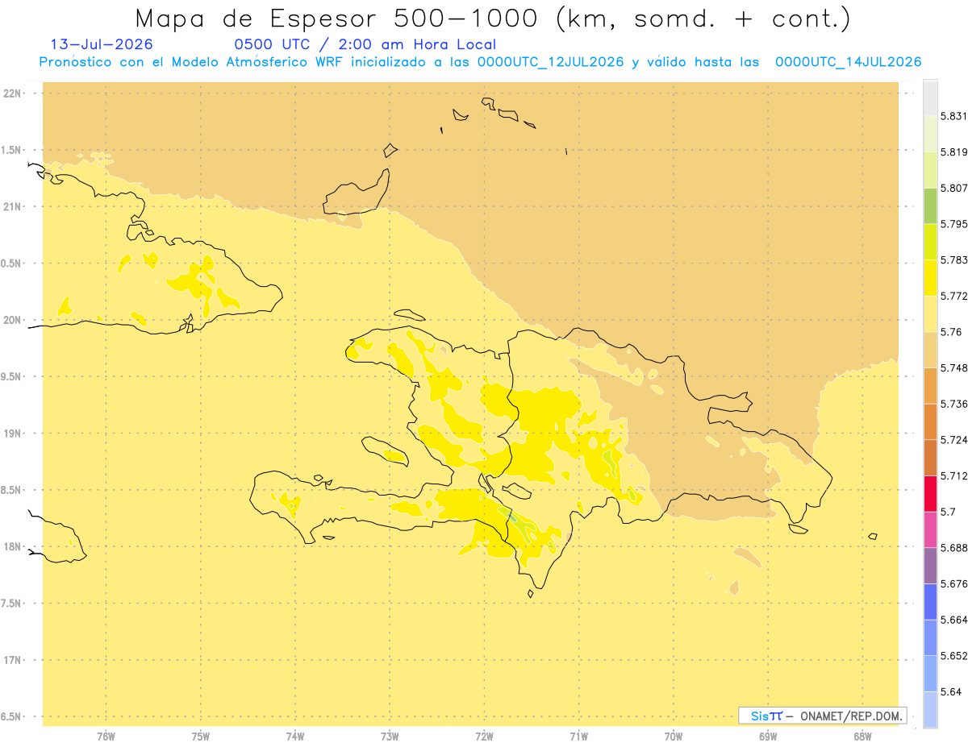The width and height of the screenshot is (968, 747).
Task: Click the 18N latitude label
Action: (14, 546)
